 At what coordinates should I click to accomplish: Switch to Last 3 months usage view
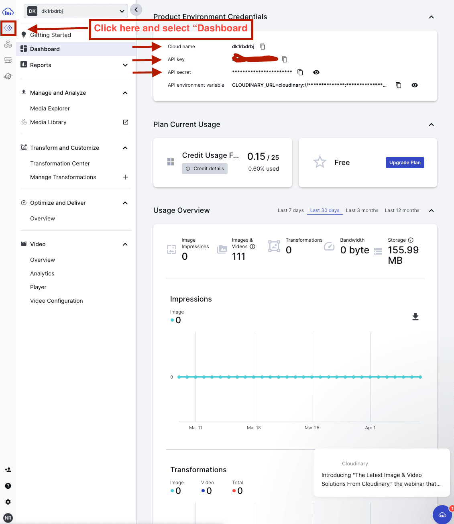coord(362,210)
